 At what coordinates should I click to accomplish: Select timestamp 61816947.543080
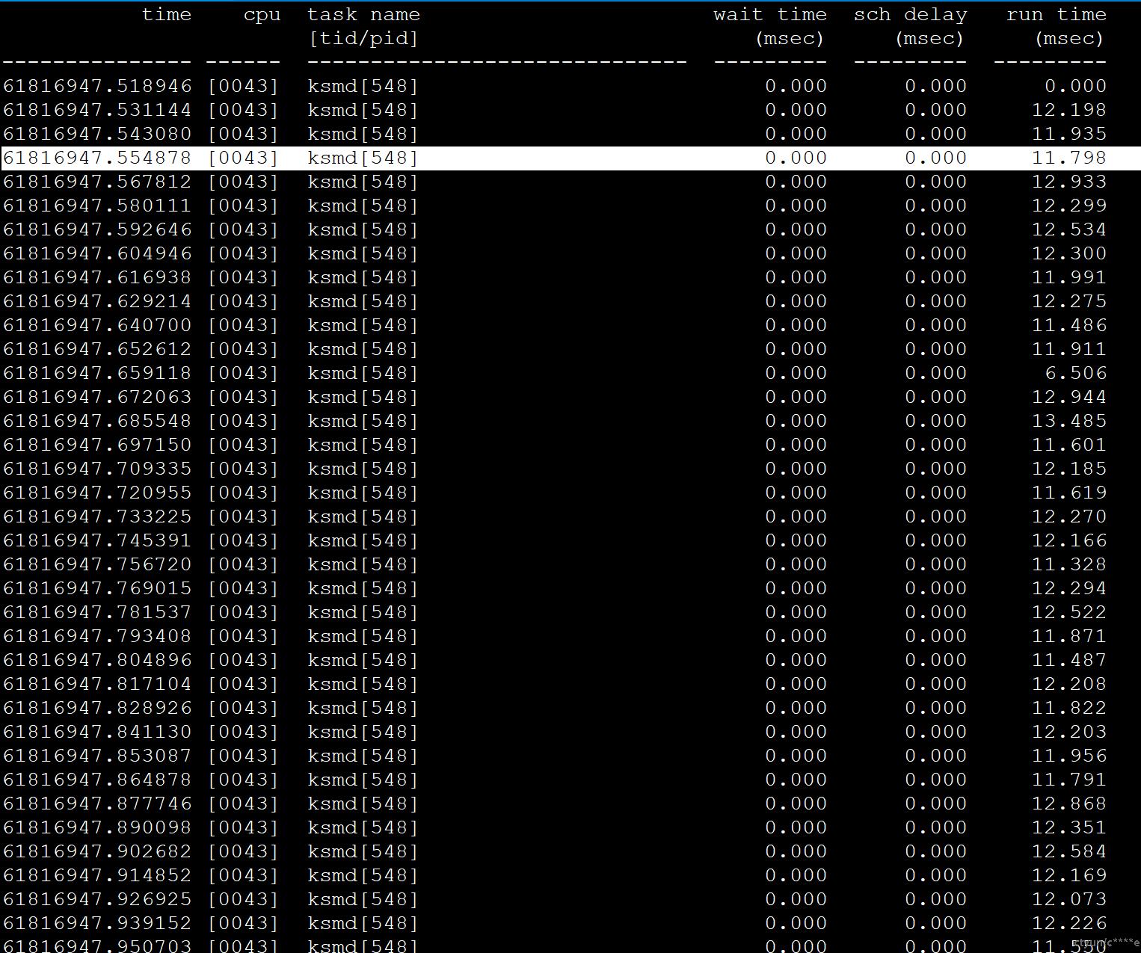pyautogui.click(x=97, y=134)
